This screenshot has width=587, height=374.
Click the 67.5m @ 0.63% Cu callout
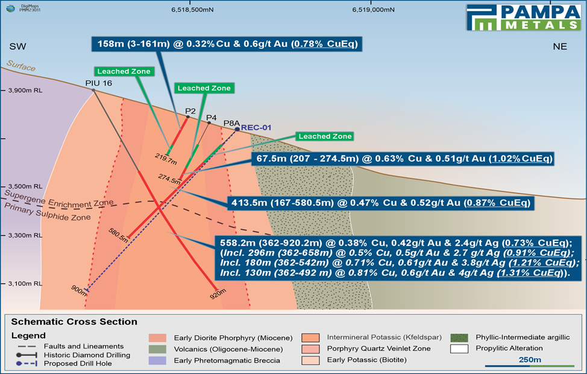point(401,159)
